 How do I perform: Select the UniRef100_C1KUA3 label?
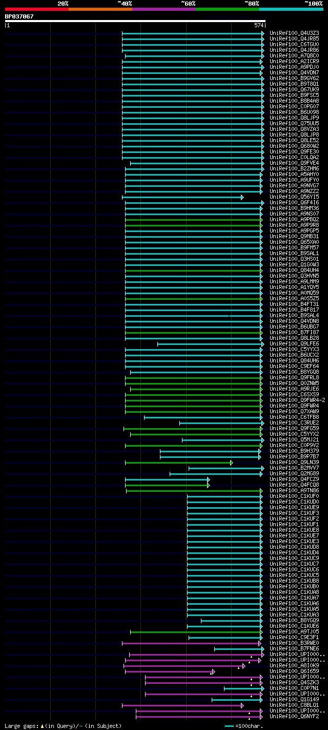(x=294, y=614)
